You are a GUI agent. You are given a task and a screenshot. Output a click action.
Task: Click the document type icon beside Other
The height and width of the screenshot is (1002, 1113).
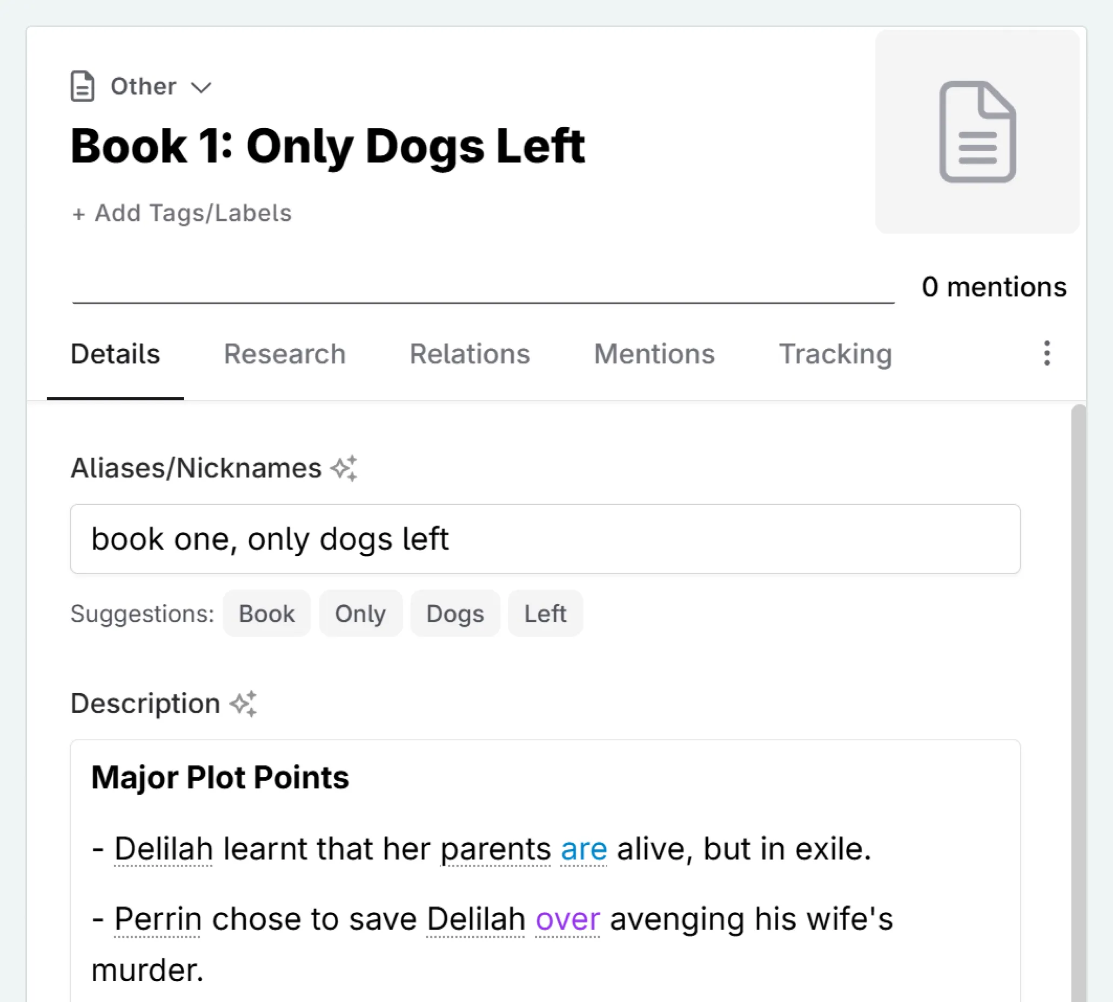tap(83, 86)
